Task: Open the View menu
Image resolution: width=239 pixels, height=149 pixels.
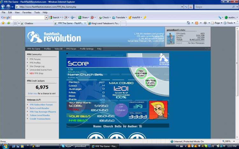Action: coord(17,12)
